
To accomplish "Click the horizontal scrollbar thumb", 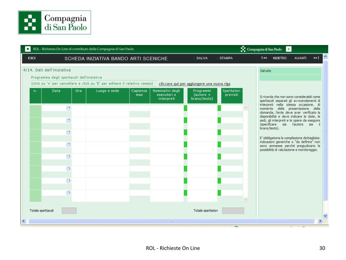I will [171, 221].
